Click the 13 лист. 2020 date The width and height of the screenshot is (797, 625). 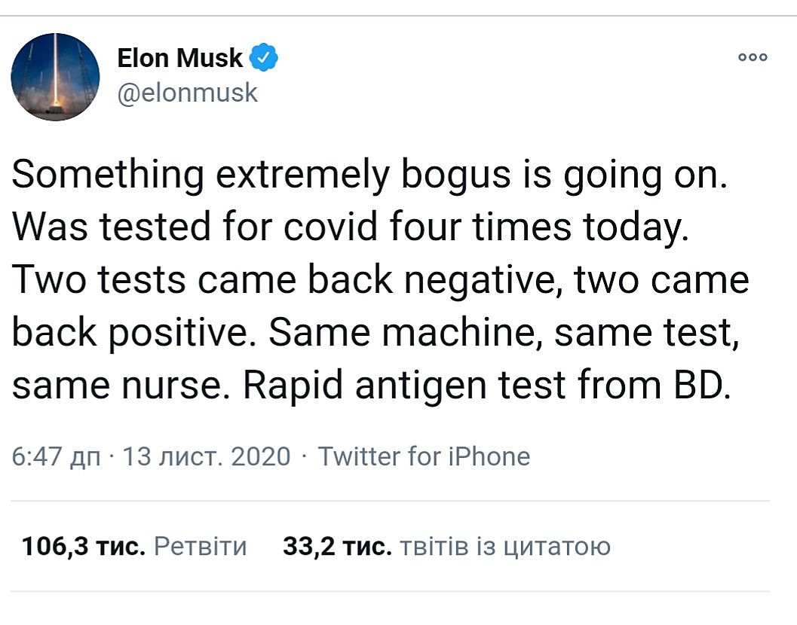coord(206,456)
